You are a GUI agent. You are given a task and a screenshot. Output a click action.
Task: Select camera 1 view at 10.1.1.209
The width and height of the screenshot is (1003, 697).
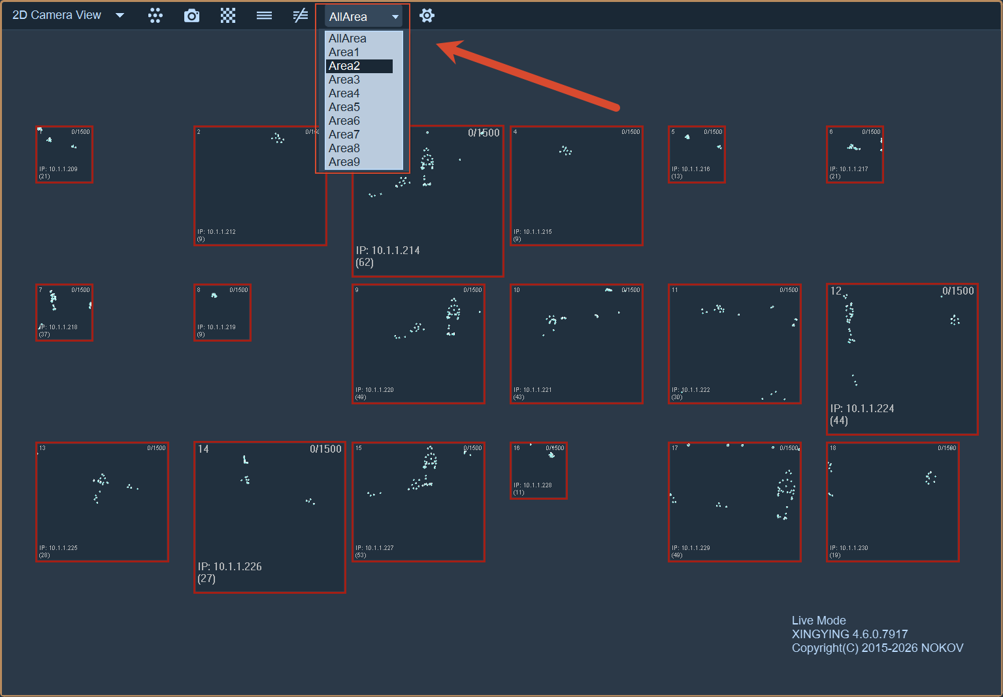(64, 154)
